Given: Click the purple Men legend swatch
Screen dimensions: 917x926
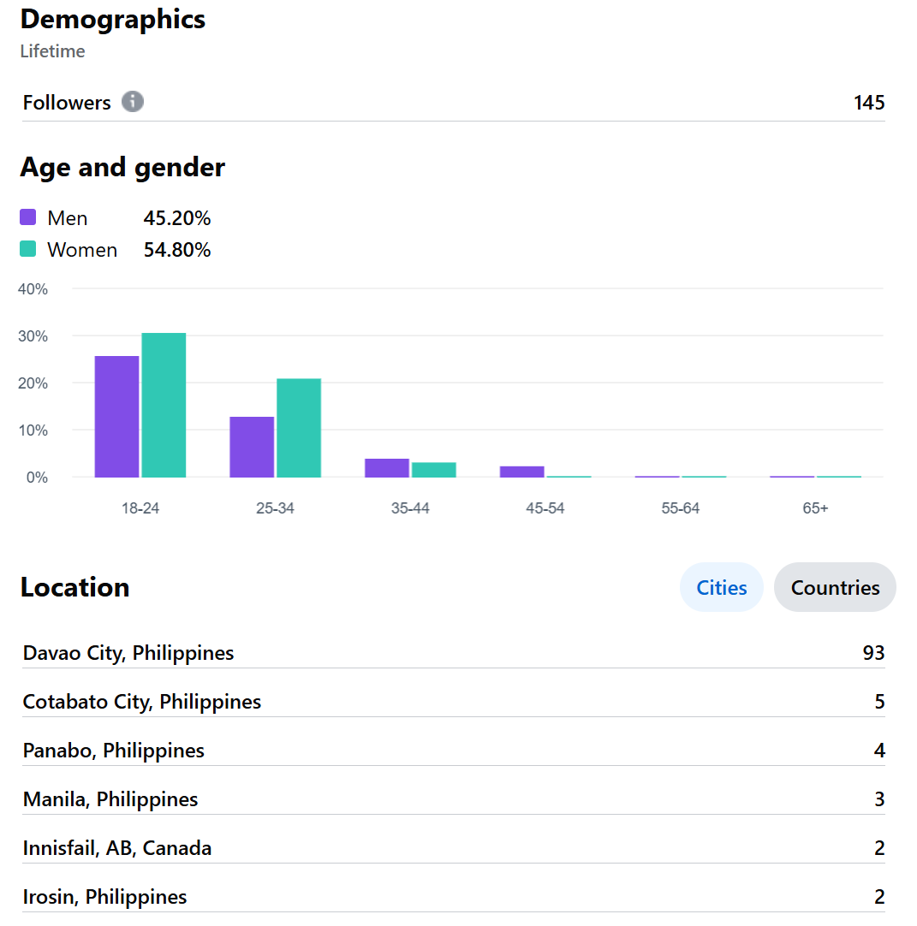Looking at the screenshot, I should click(x=28, y=217).
